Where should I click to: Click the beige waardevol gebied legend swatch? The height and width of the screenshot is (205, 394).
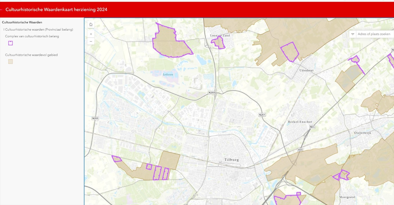pyautogui.click(x=11, y=62)
